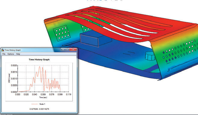The image size is (198, 115).
Task: Click the red Node 1 legend line
Action: click(x=34, y=104)
